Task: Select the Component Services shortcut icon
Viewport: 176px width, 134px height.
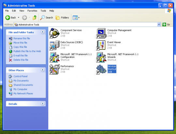Action: 54,33
